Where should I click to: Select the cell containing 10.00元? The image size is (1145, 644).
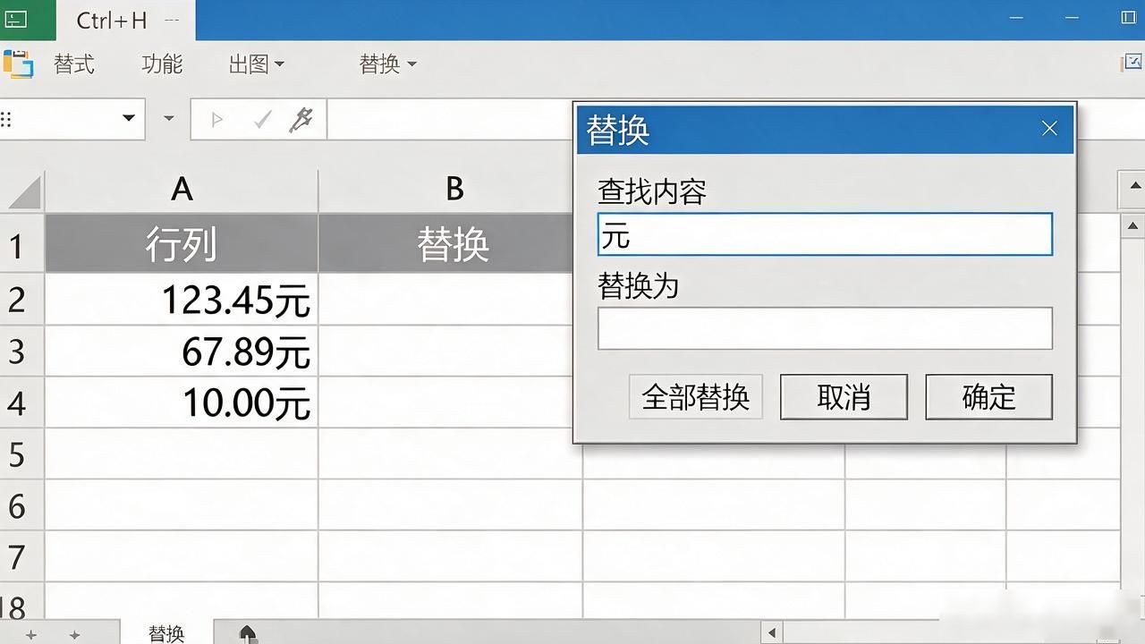[182, 402]
